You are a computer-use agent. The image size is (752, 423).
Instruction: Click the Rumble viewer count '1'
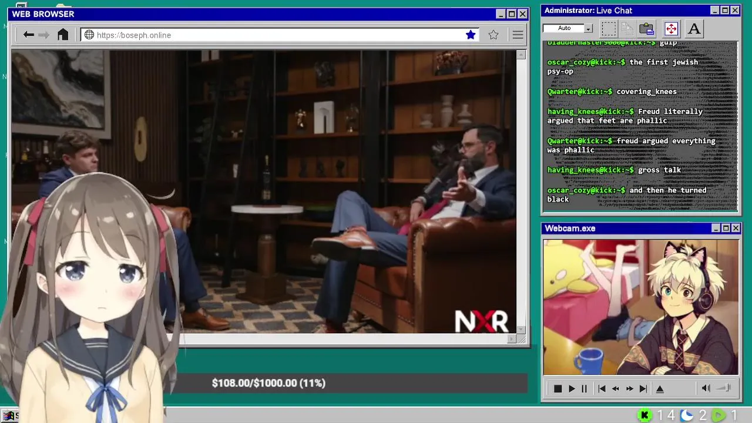734,415
